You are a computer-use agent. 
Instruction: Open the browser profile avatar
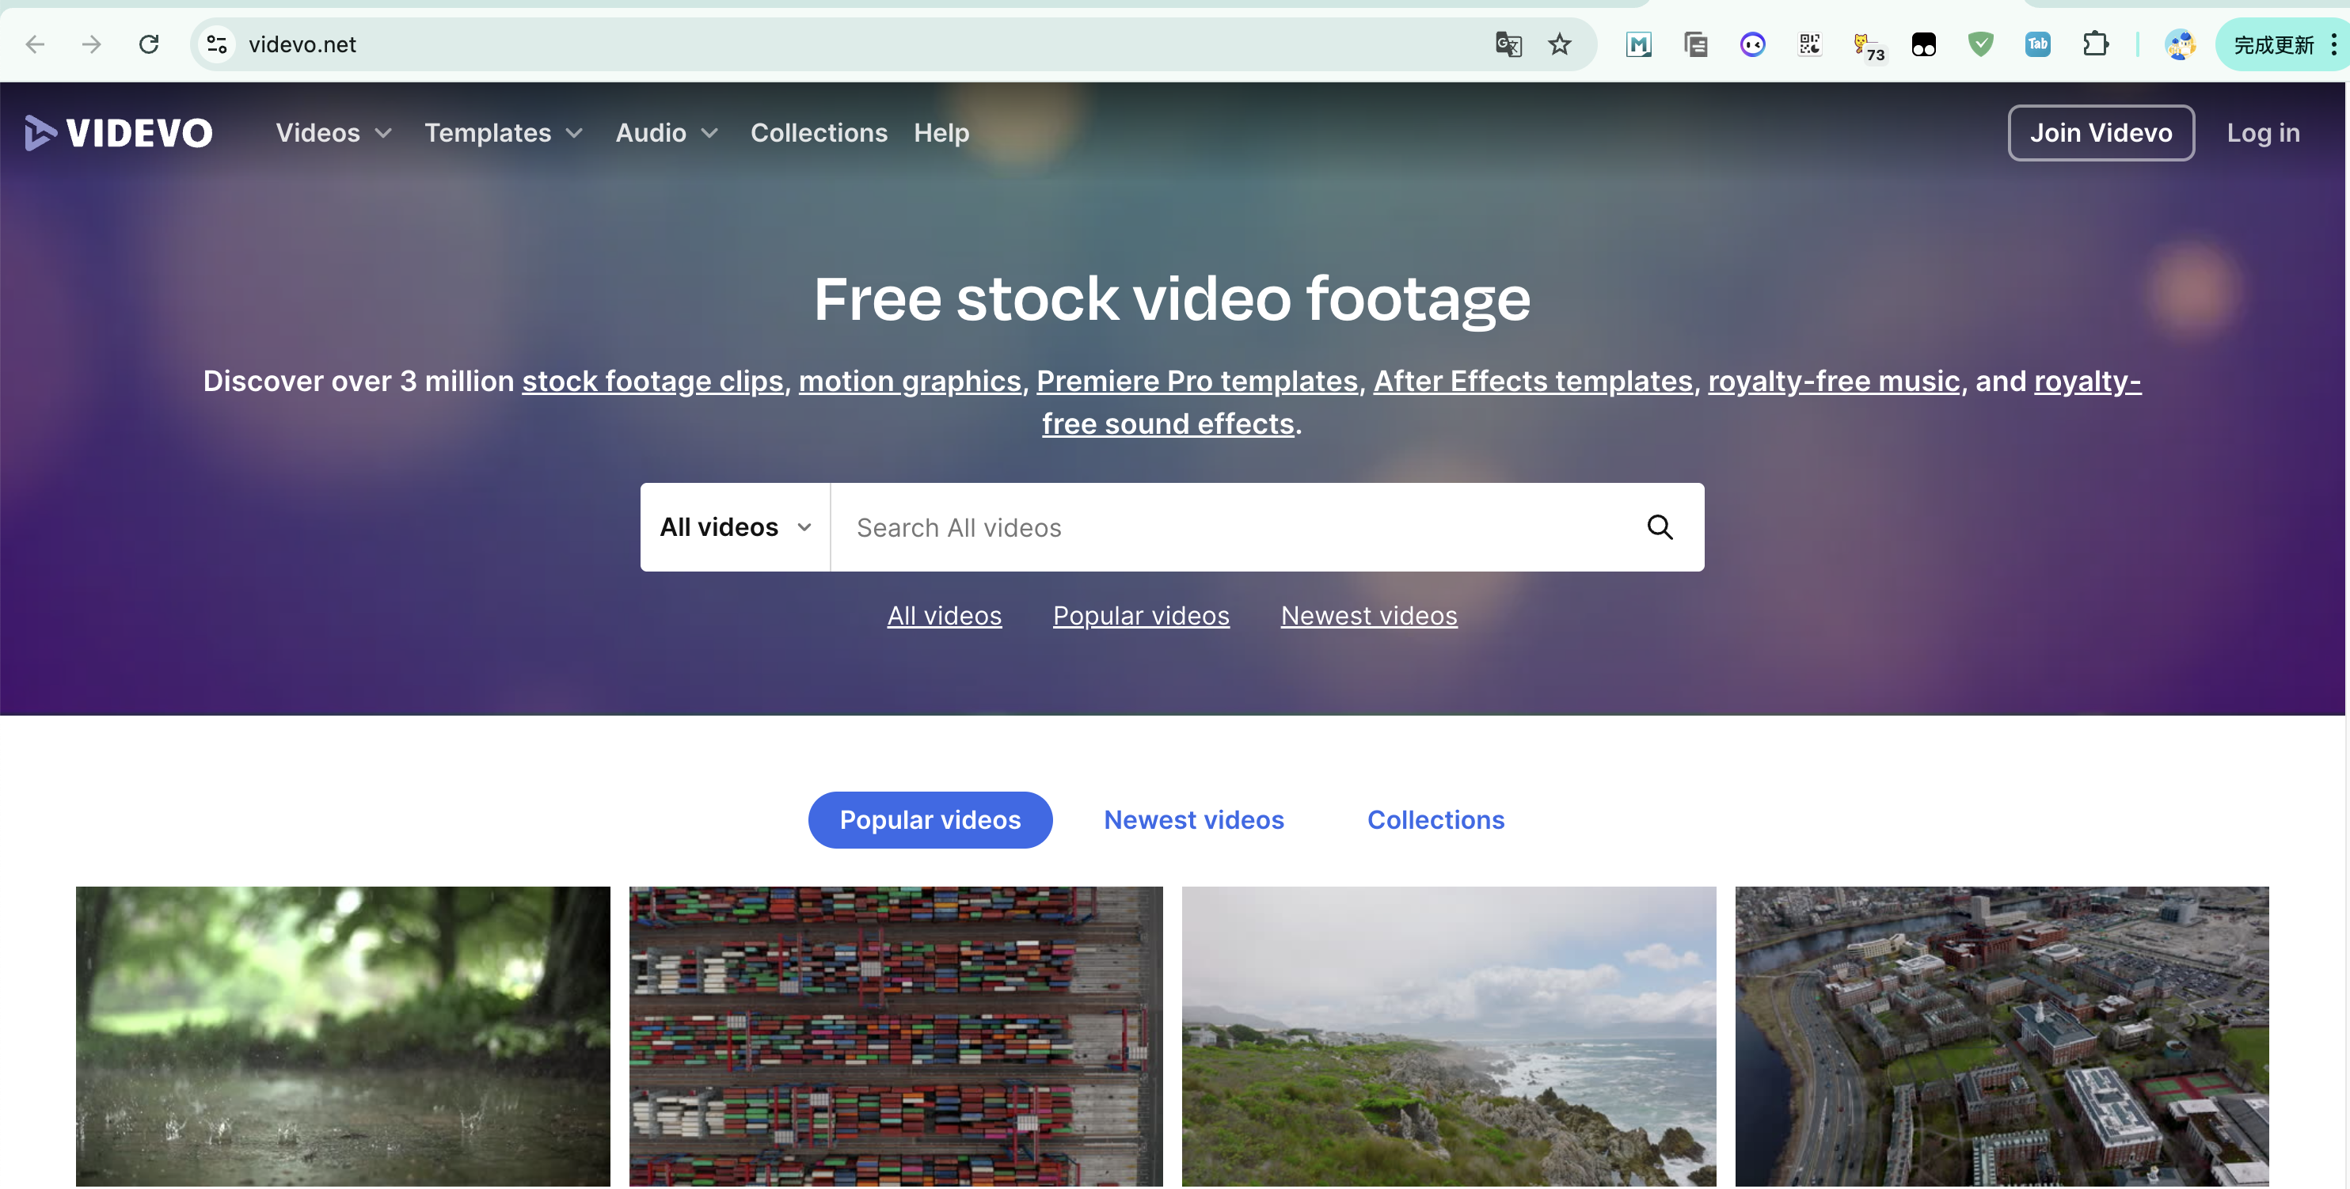(2180, 44)
